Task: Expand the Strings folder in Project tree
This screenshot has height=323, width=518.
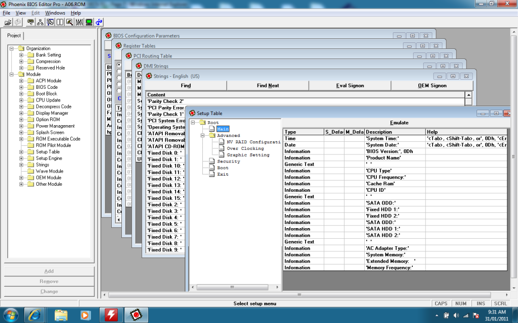Action: point(21,165)
